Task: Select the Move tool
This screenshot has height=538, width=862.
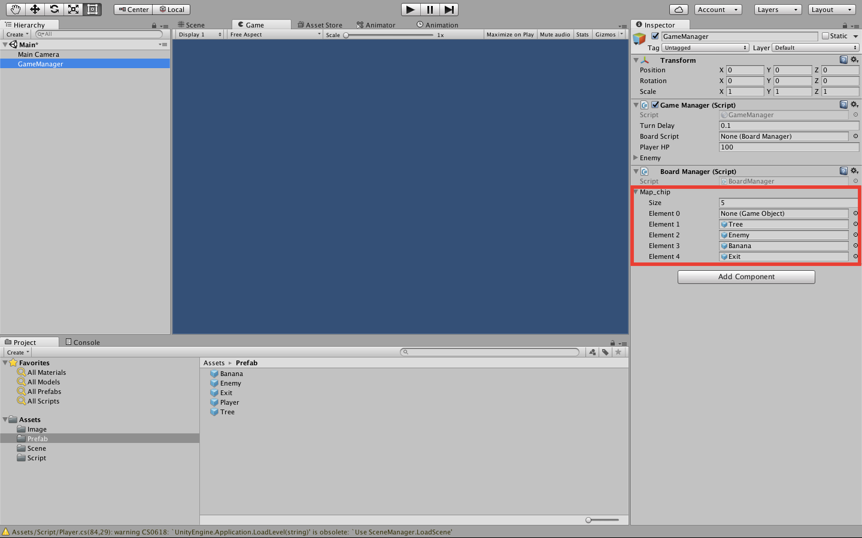Action: click(35, 10)
